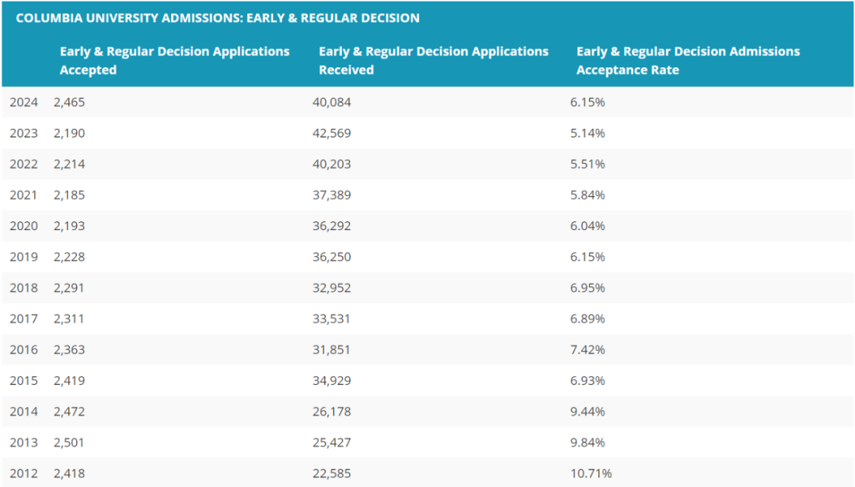Select the 2019 row accepted value 2,228

pyautogui.click(x=69, y=257)
